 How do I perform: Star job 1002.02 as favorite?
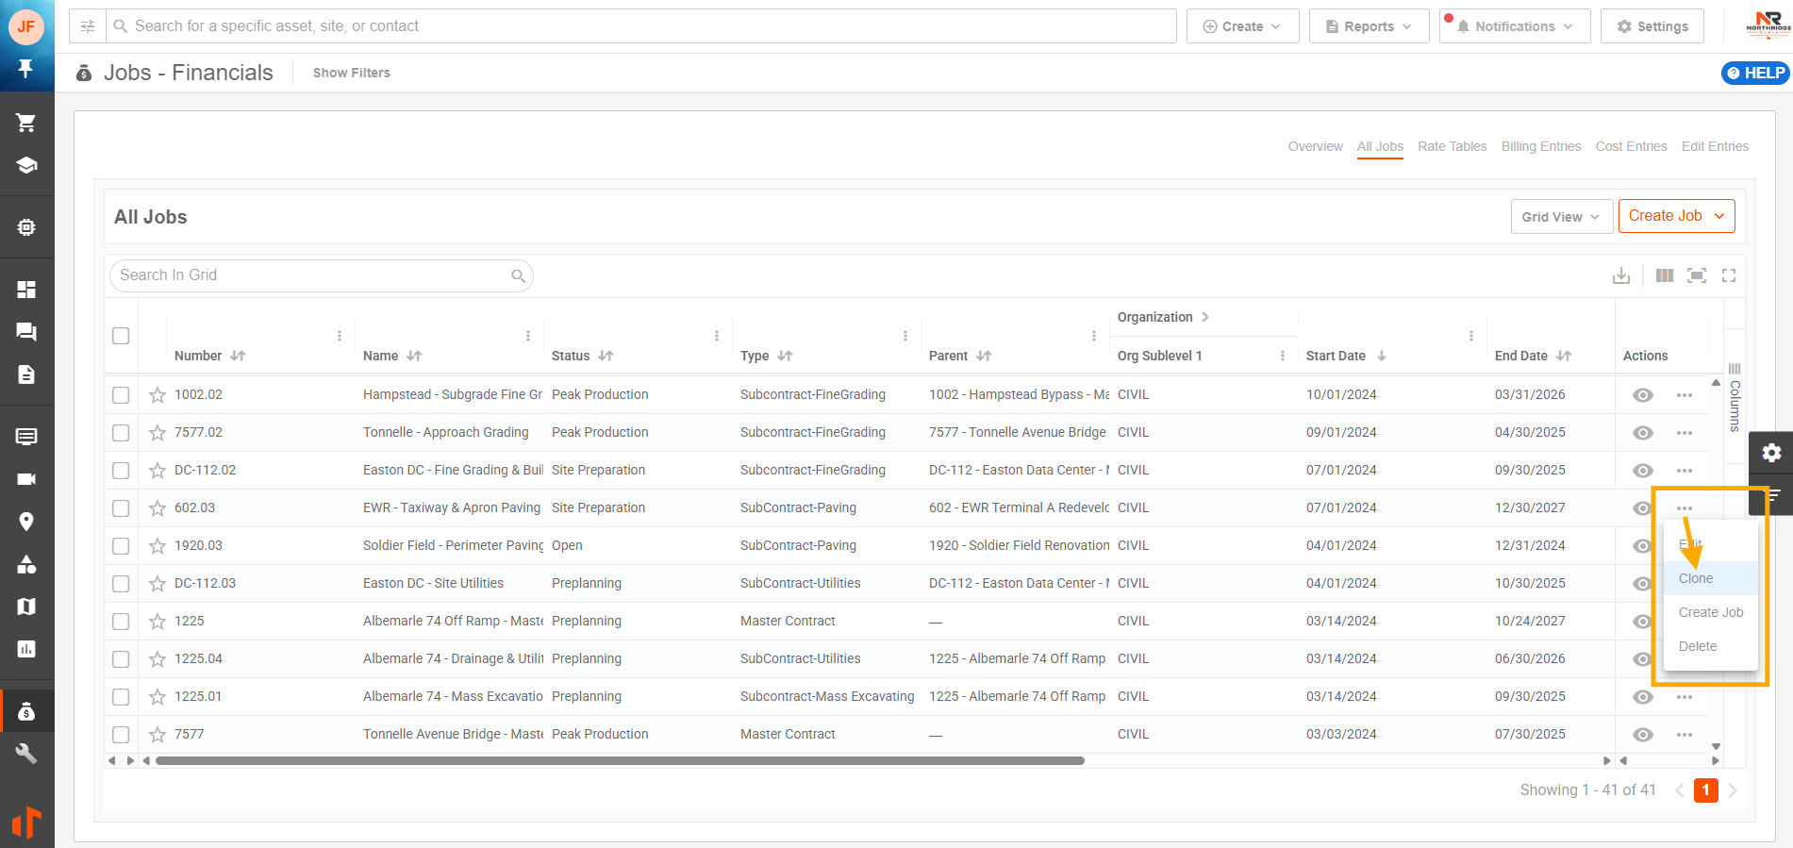158,395
